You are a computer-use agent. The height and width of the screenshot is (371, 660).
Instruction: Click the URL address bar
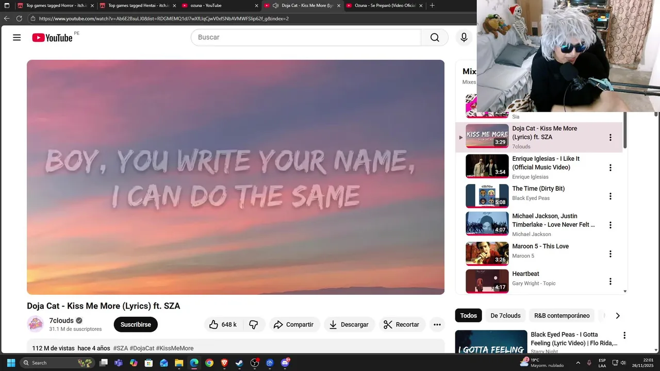[x=252, y=19]
